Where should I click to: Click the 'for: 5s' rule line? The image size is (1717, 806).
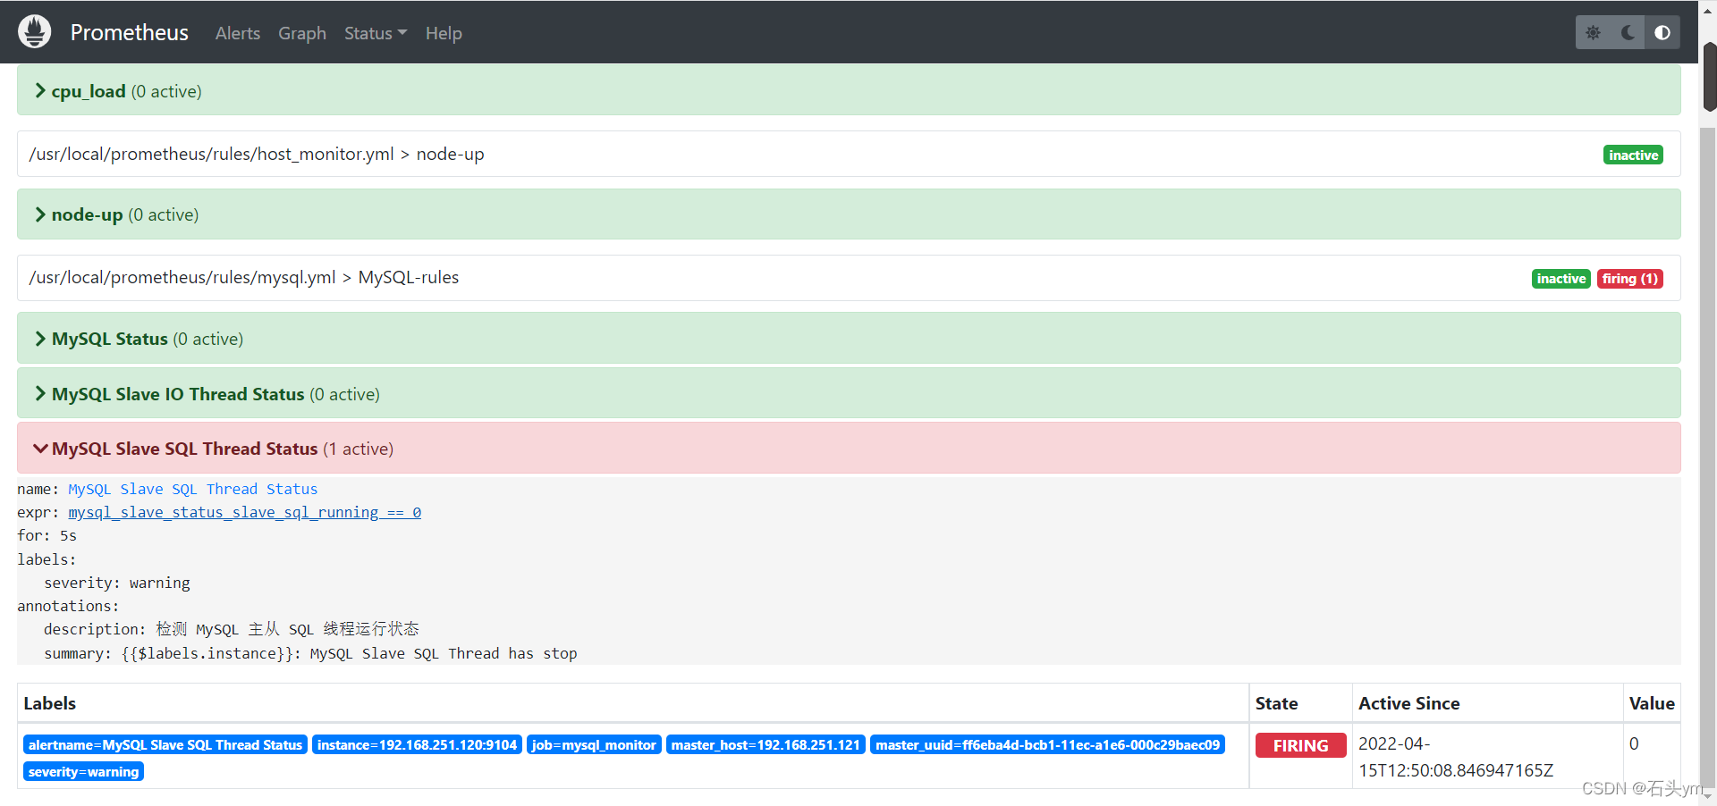point(47,535)
